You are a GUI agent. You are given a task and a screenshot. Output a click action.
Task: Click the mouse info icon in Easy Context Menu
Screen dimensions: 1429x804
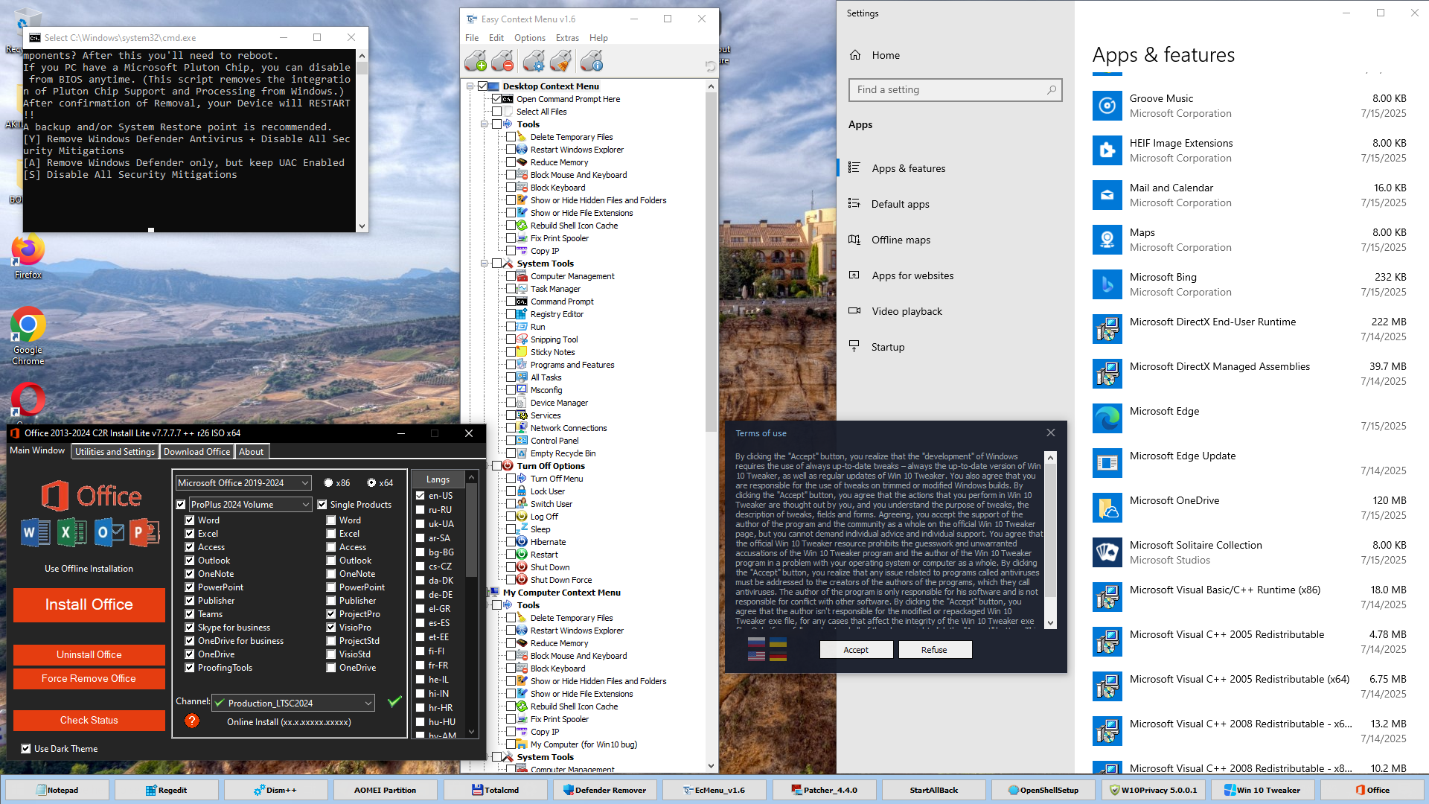pos(592,61)
